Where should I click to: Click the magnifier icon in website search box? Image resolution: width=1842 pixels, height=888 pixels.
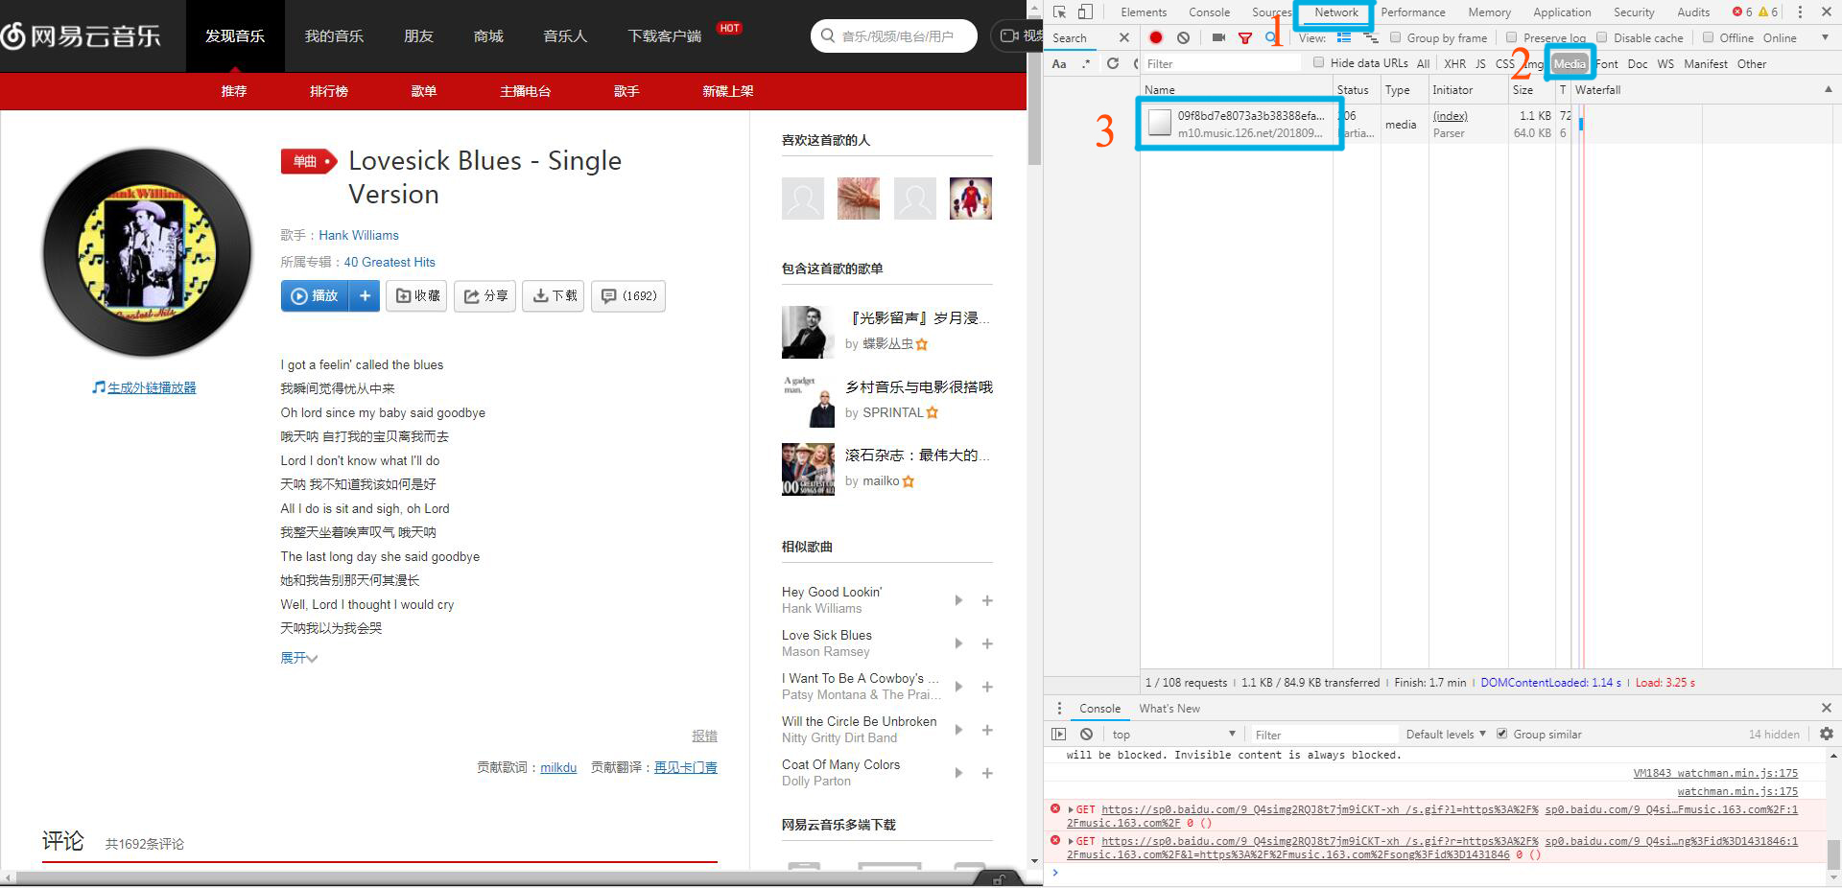(828, 36)
